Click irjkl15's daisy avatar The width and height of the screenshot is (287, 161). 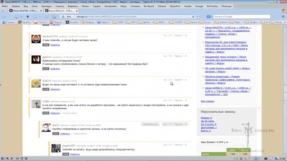[36, 83]
